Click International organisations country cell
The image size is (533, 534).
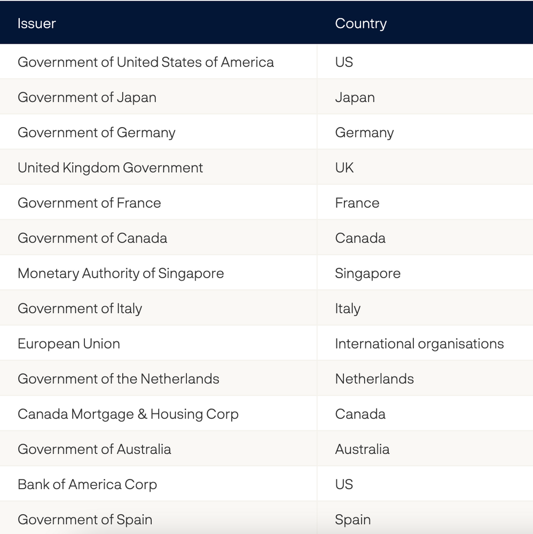point(419,344)
